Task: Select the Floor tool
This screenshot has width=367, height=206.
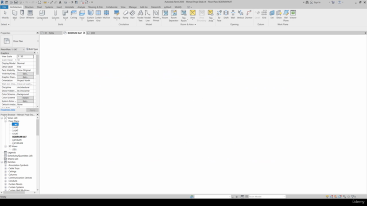Action: click(x=82, y=14)
